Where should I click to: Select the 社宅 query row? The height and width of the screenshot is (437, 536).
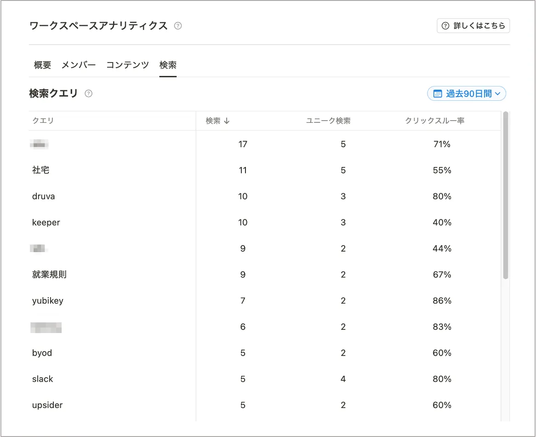(x=41, y=170)
